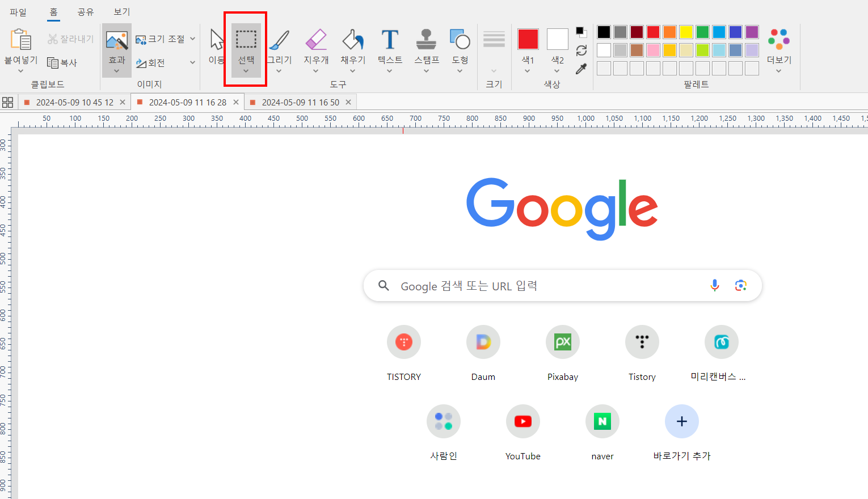868x499 pixels.
Task: Select the Fill (채우기) bucket tool
Action: 353,40
